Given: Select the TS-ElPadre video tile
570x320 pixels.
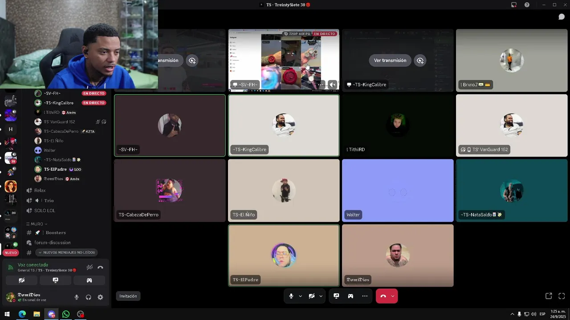Looking at the screenshot, I should click(284, 256).
